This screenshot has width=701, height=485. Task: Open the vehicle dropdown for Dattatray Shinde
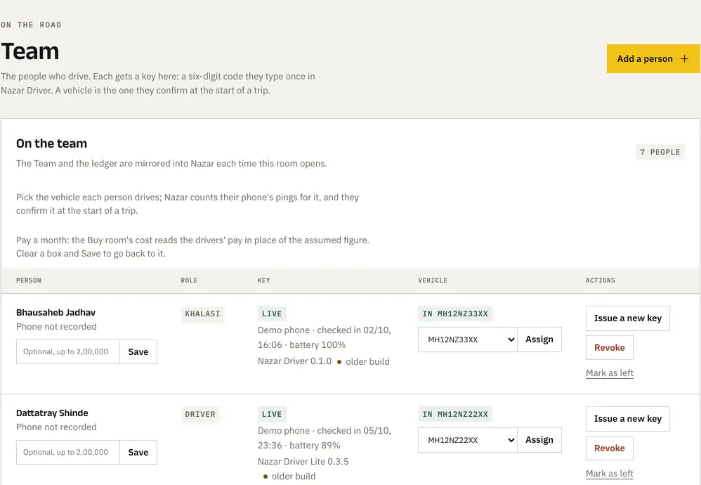(x=468, y=440)
